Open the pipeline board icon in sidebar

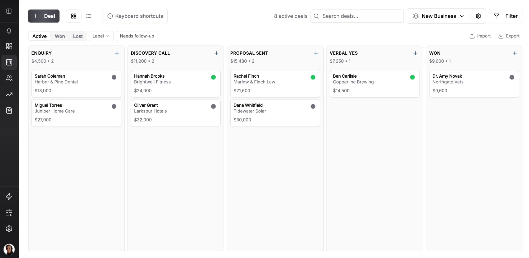(x=9, y=62)
